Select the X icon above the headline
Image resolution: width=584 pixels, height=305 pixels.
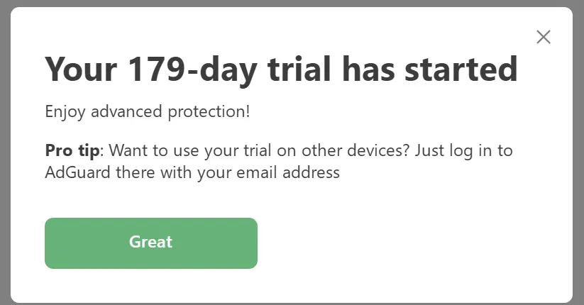coord(544,37)
